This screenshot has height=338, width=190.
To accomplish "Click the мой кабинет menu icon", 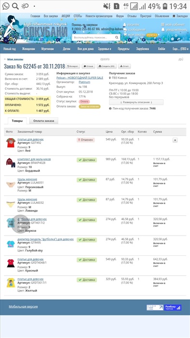I will [163, 25].
